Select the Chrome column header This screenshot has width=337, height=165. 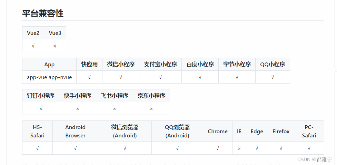tap(218, 131)
